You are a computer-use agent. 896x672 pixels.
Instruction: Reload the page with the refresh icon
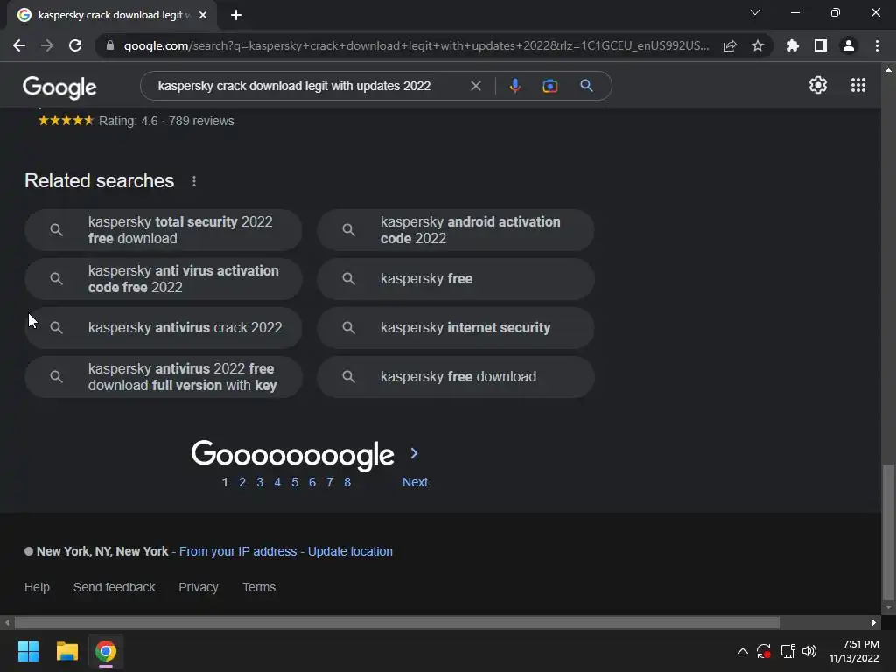(75, 45)
